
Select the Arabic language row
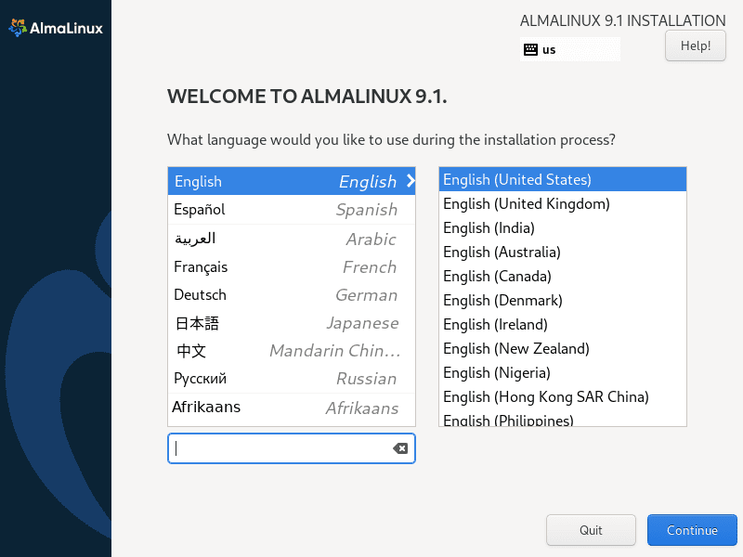pyautogui.click(x=292, y=239)
